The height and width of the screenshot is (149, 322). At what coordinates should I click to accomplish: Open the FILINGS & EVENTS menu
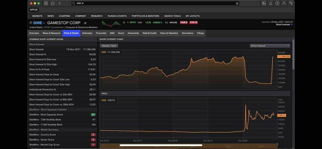117,16
